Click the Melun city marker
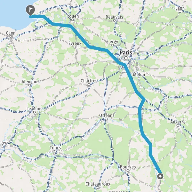The width and height of the screenshot is (192, 192). coord(139,78)
